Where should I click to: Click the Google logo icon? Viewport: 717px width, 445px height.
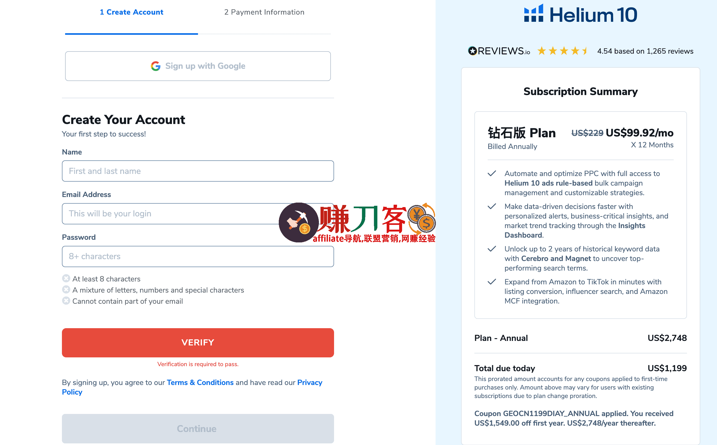(x=155, y=66)
